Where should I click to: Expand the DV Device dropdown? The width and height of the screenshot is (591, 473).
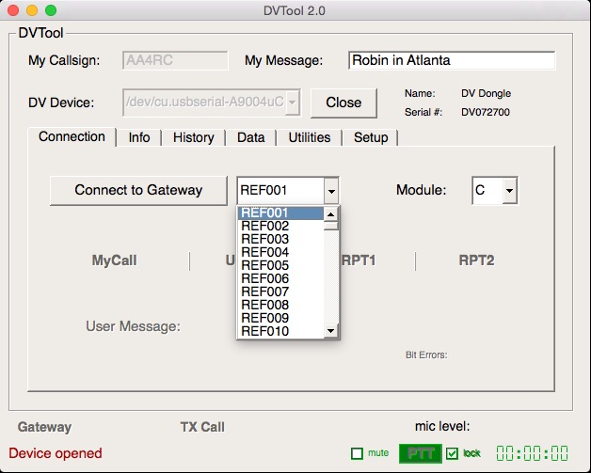[293, 102]
